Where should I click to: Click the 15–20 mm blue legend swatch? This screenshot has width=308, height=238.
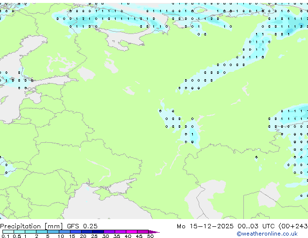click(x=76, y=232)
